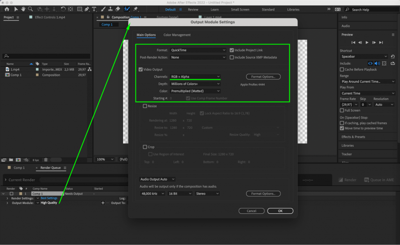
Task: Click the 100% magnification field
Action: (104, 159)
